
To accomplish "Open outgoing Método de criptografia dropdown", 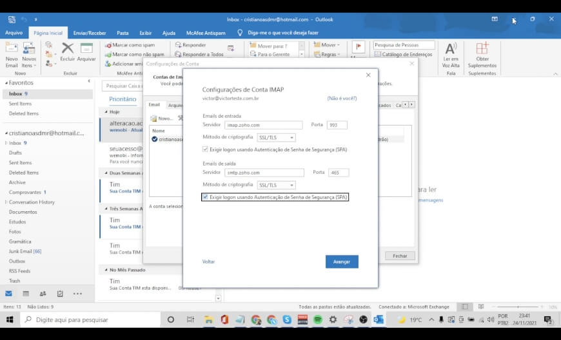I will pos(276,185).
